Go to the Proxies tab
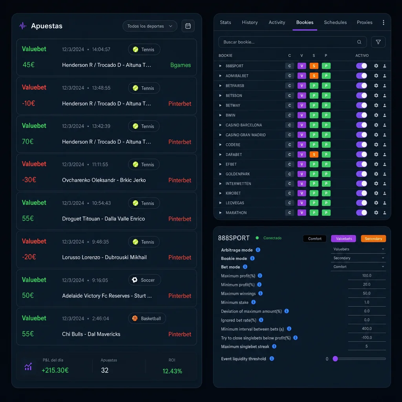Viewport: 402px width, 402px height. click(x=364, y=22)
